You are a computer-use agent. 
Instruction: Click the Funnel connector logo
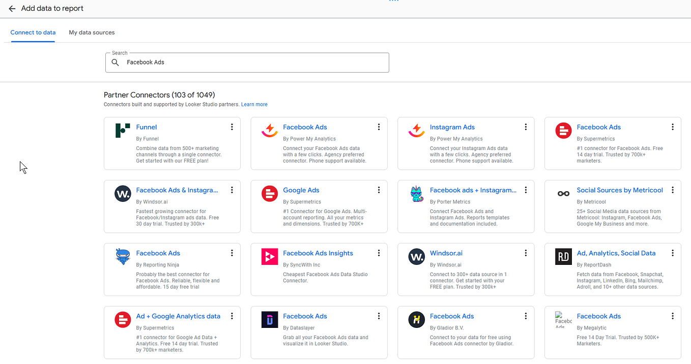[122, 131]
